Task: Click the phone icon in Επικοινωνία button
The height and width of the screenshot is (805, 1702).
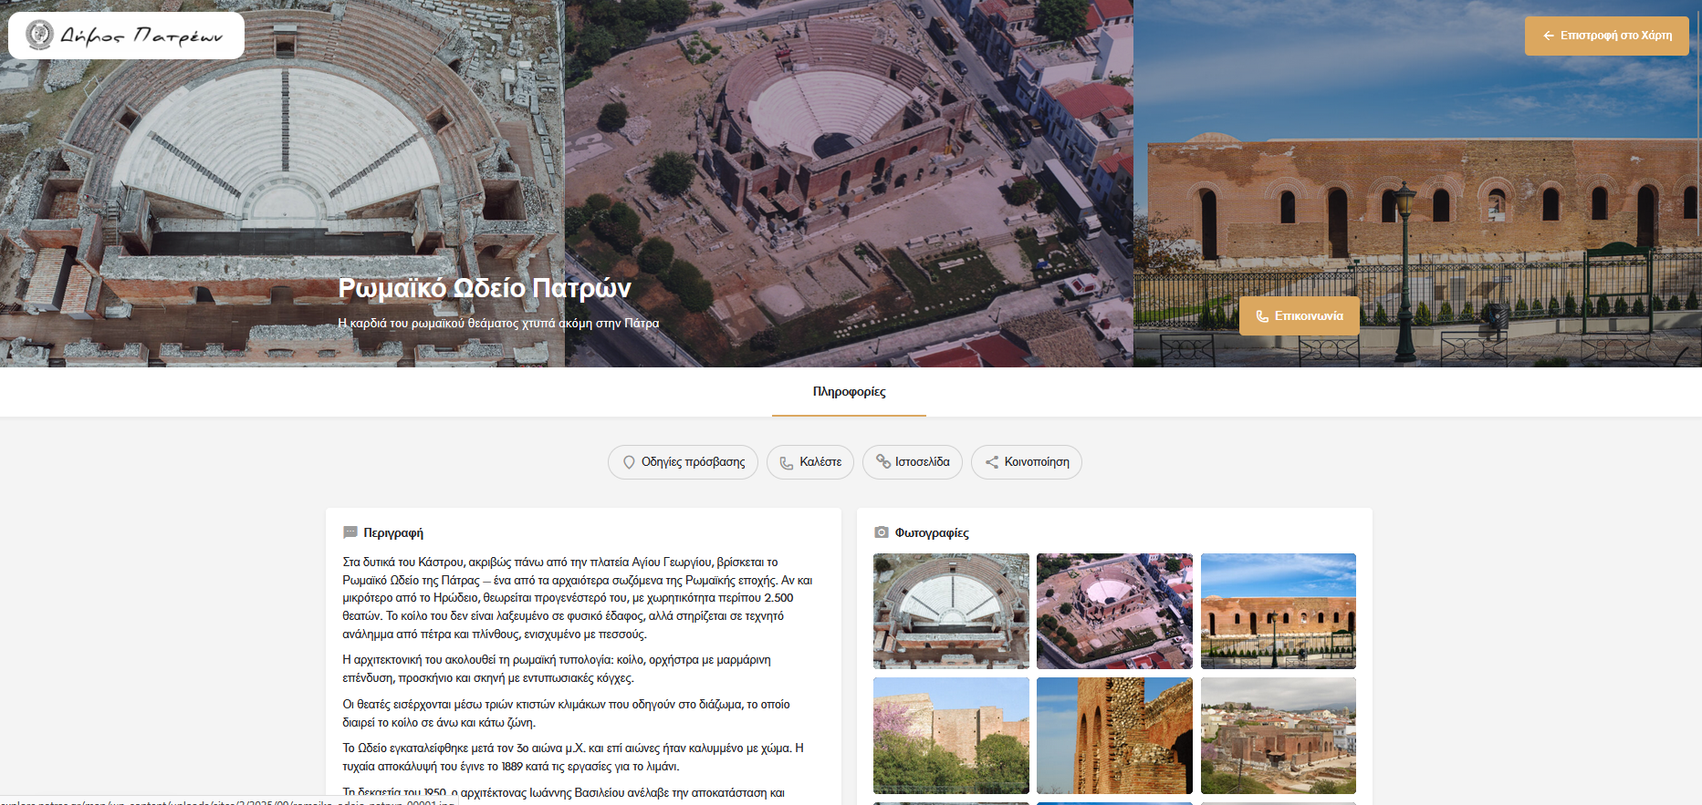Action: pos(1262,316)
